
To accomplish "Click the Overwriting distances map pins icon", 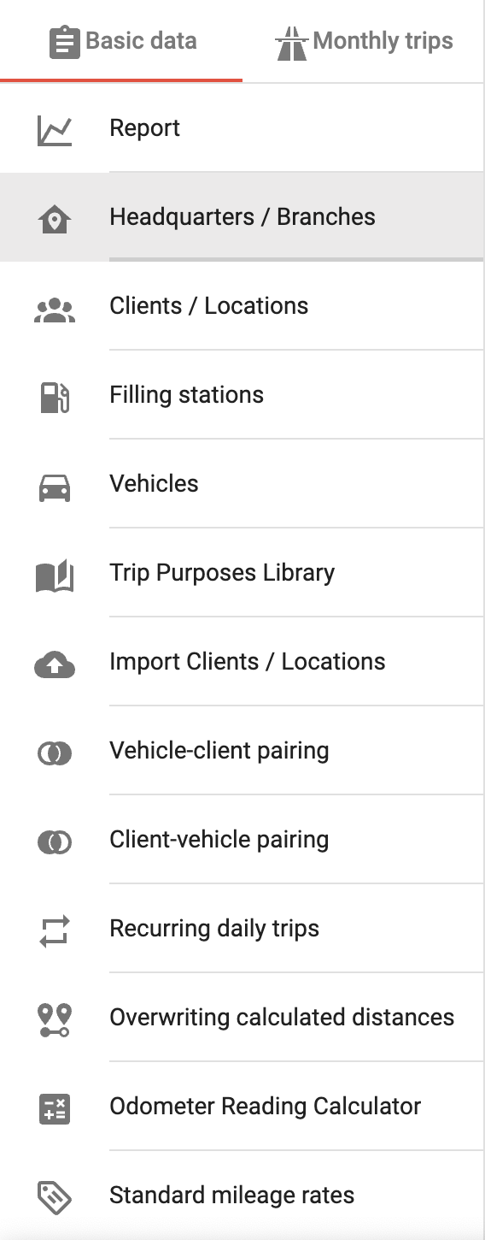I will pyautogui.click(x=55, y=1021).
